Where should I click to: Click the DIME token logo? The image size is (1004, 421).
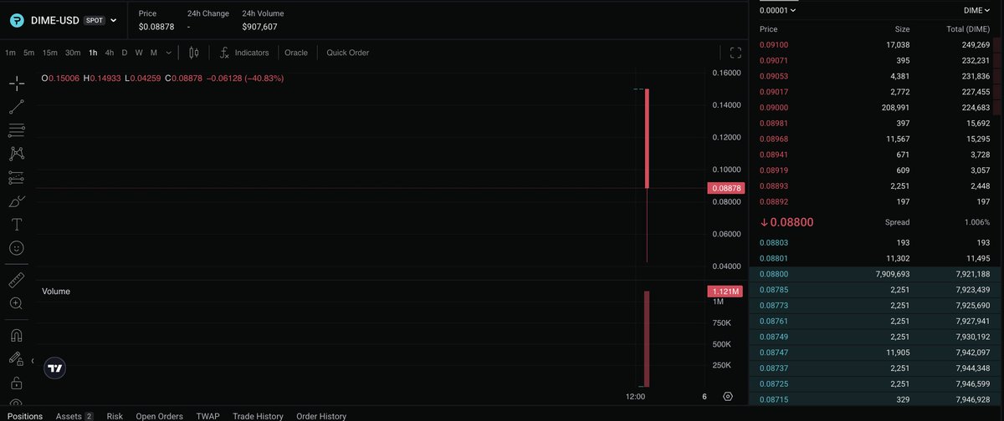17,19
